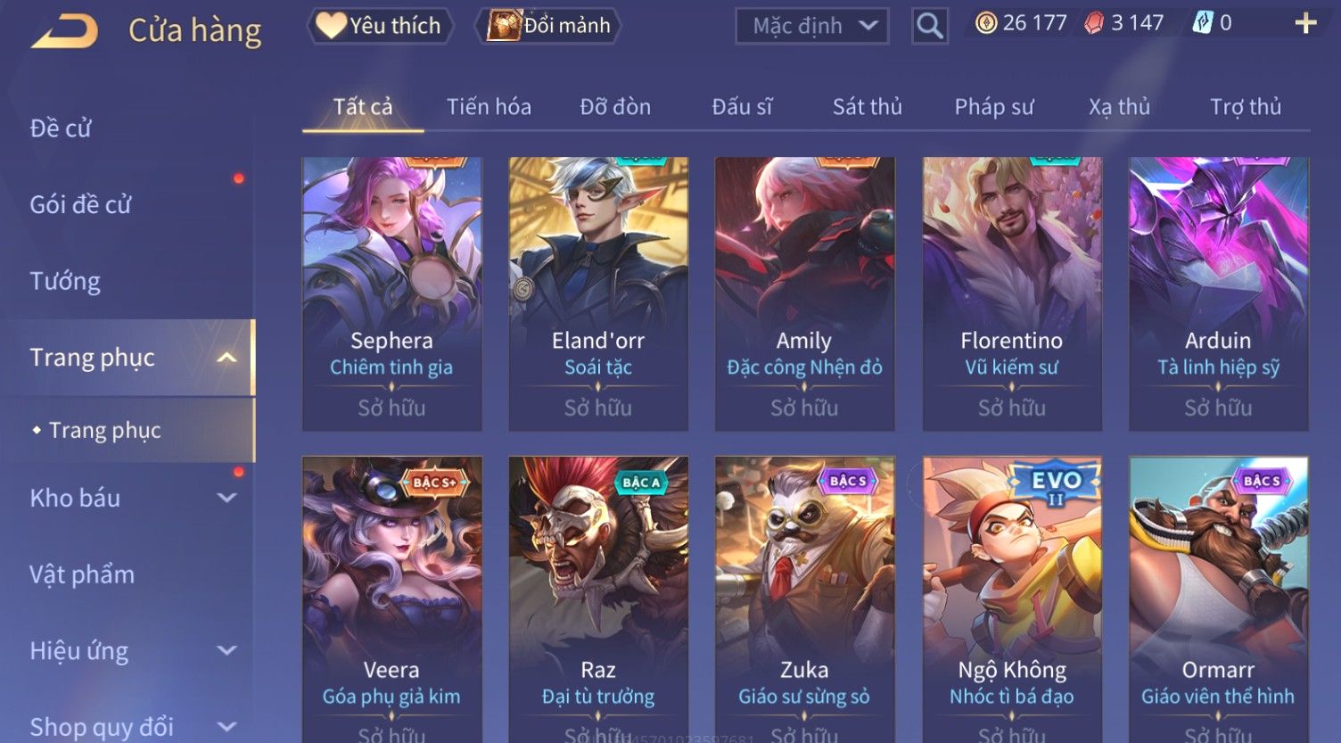The height and width of the screenshot is (743, 1341).
Task: Tap the plus icon to add currency
Action: click(1305, 24)
